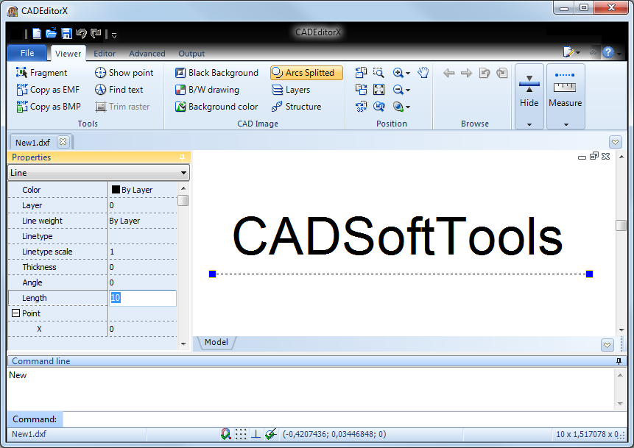Click the Redo arrow icon
The image size is (634, 448).
pyautogui.click(x=96, y=34)
